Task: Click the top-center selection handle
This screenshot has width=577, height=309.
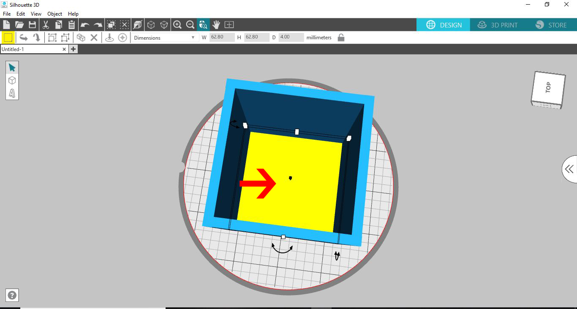Action: pos(297,132)
